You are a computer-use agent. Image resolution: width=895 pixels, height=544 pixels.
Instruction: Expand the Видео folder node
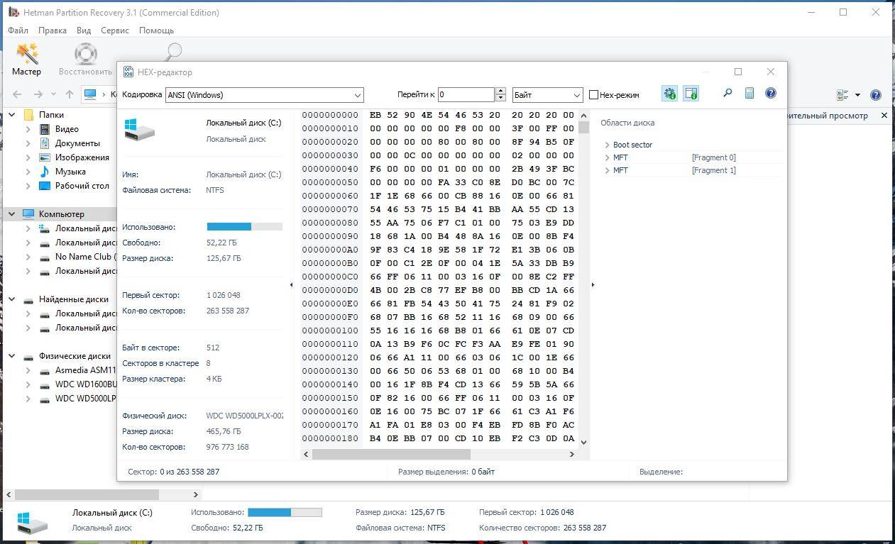[x=28, y=129]
